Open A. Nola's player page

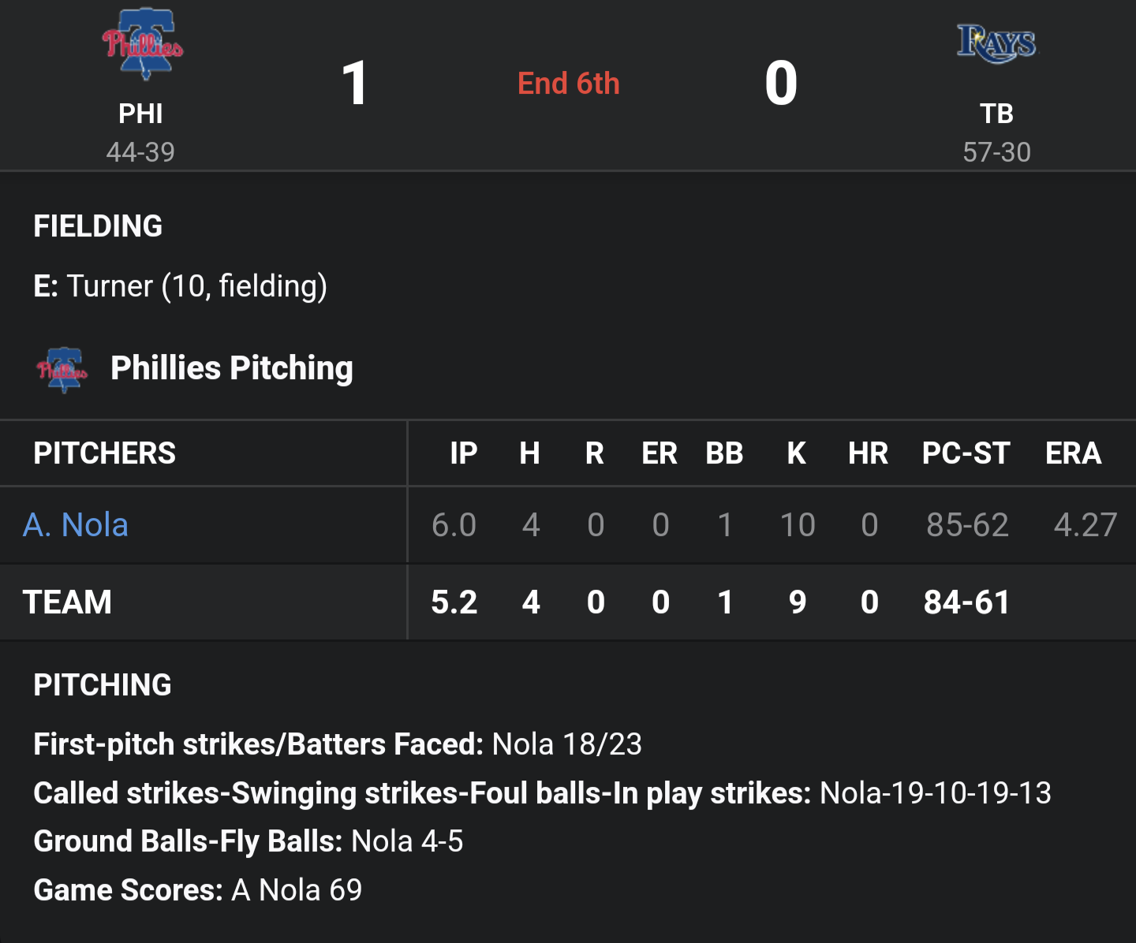click(76, 525)
